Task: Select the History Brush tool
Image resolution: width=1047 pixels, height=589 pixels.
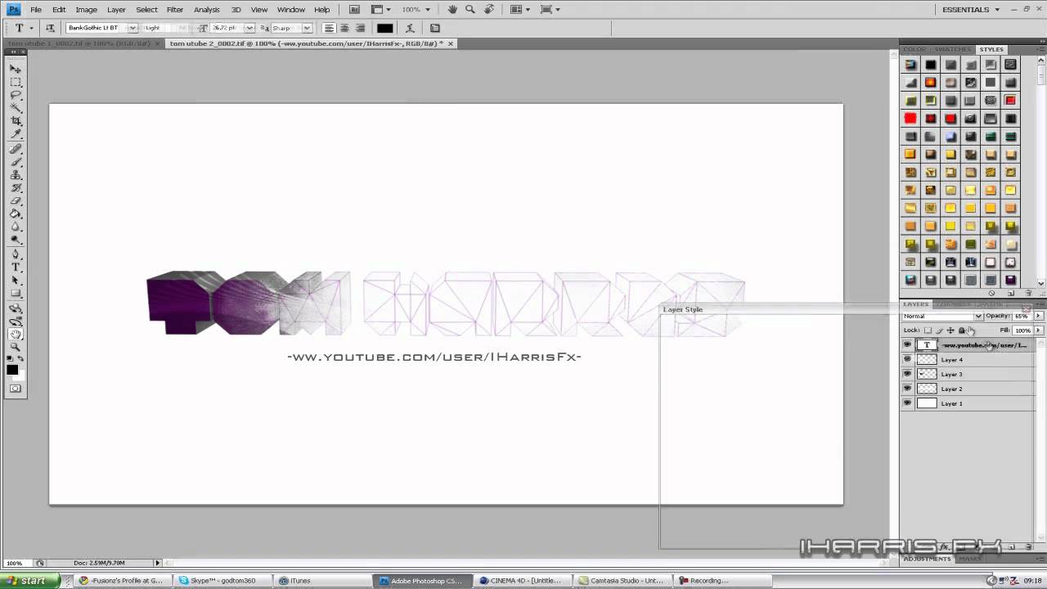Action: tap(16, 188)
